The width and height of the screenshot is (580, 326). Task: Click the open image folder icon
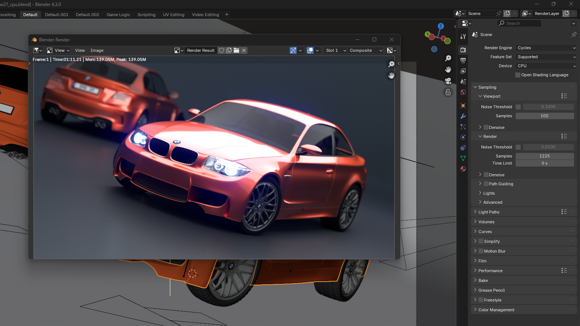pyautogui.click(x=236, y=50)
